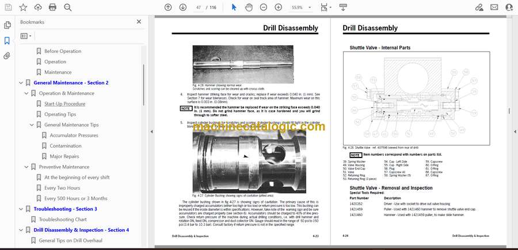Expand right tools pane arrow

point(515,132)
